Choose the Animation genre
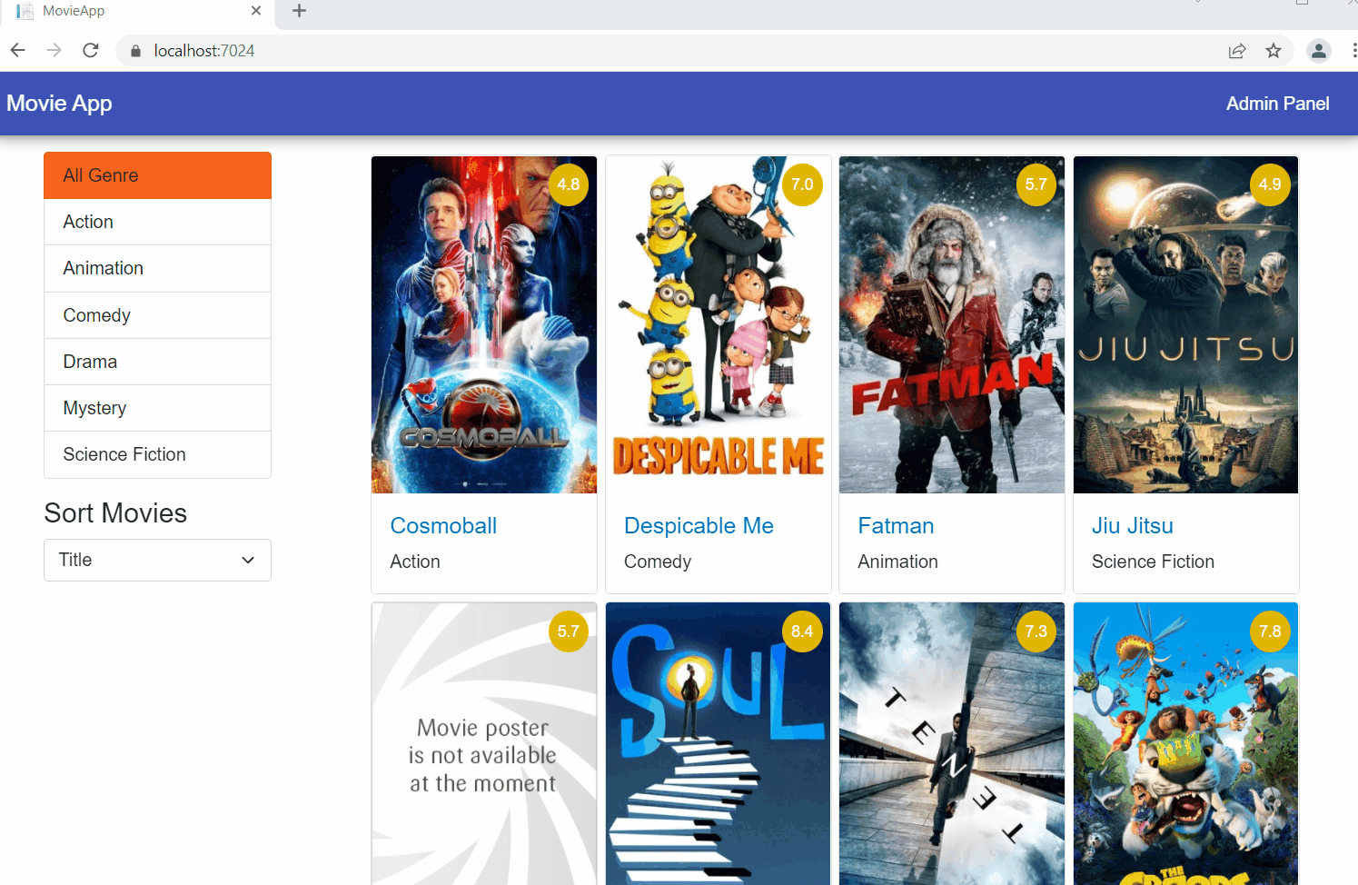Screen dimensions: 1358x885 tap(157, 268)
